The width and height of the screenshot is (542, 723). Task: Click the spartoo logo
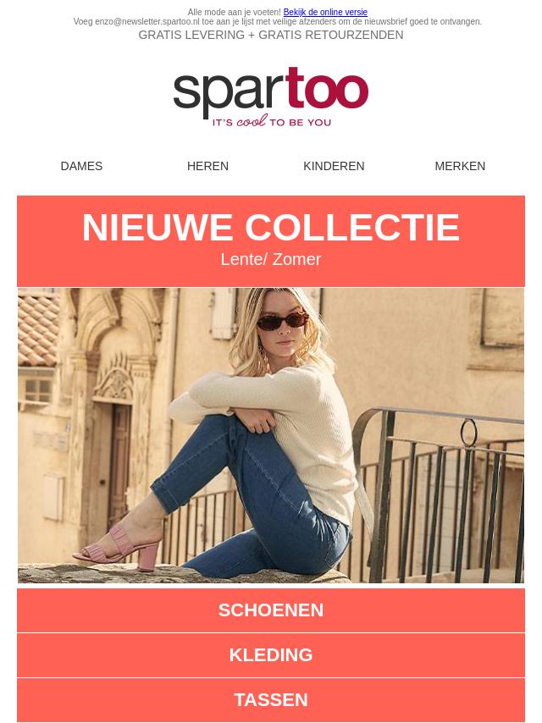271,97
